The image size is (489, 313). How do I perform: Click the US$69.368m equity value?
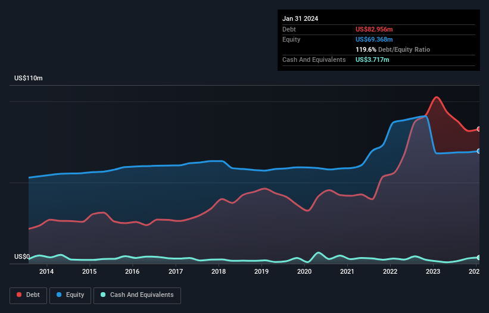tap(374, 39)
